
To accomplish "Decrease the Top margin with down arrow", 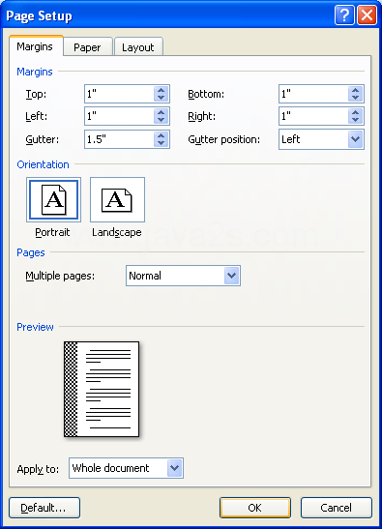I will pyautogui.click(x=161, y=98).
